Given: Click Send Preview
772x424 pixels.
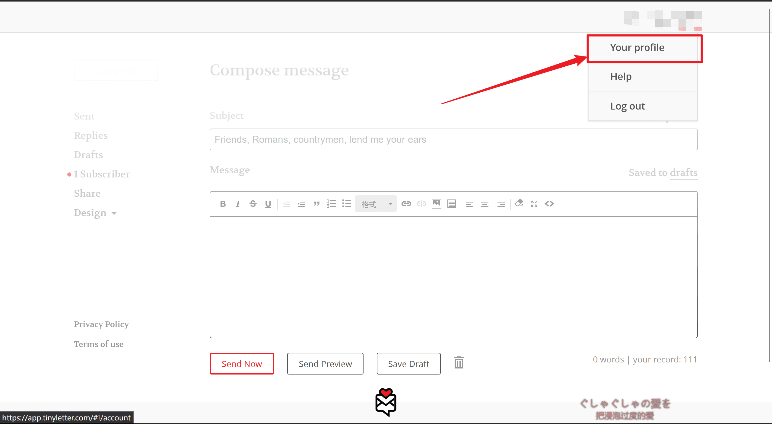Looking at the screenshot, I should point(325,364).
